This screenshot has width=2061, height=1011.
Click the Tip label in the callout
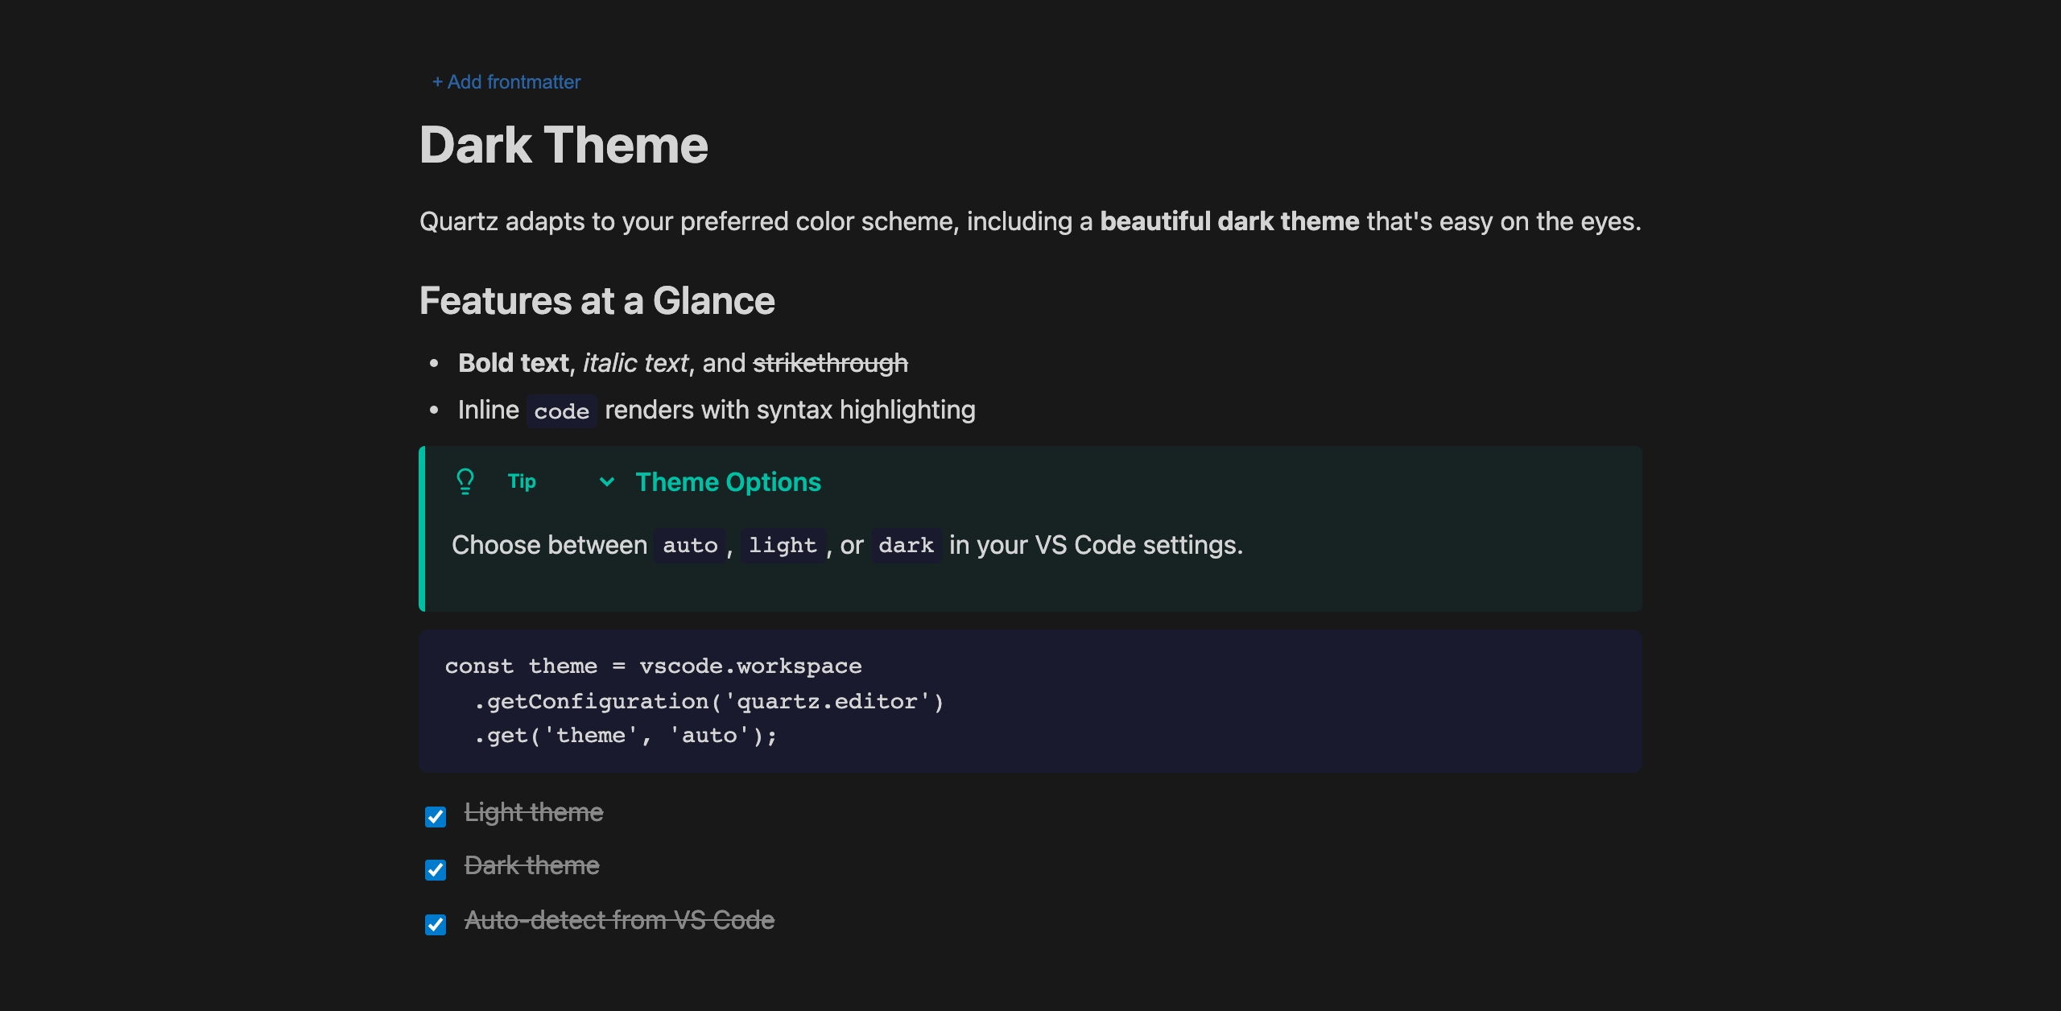tap(521, 481)
